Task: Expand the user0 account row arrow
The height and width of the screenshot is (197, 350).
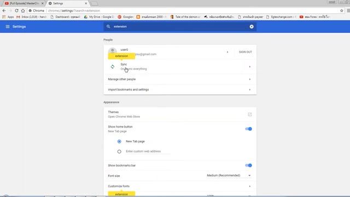Action: coord(227,52)
